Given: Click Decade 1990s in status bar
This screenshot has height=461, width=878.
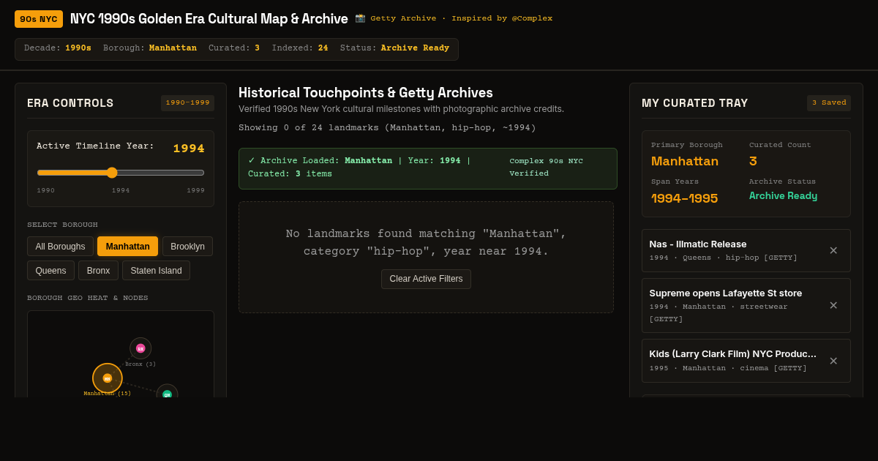Looking at the screenshot, I should [58, 48].
